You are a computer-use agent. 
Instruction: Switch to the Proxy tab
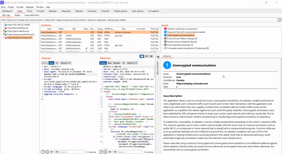coord(30,11)
